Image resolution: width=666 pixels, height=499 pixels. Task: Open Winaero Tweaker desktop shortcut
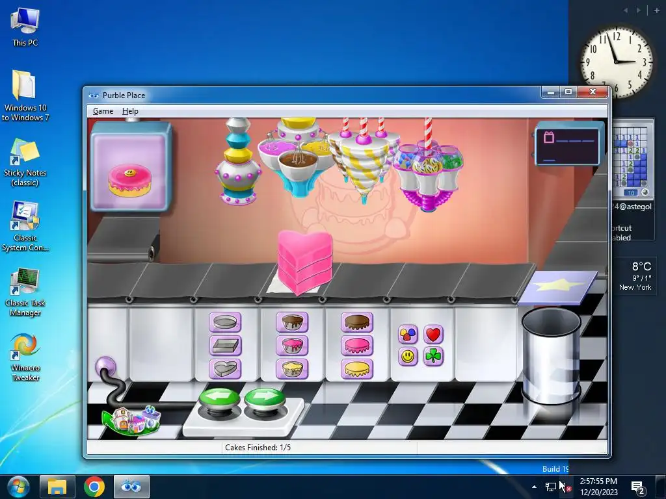(x=25, y=358)
